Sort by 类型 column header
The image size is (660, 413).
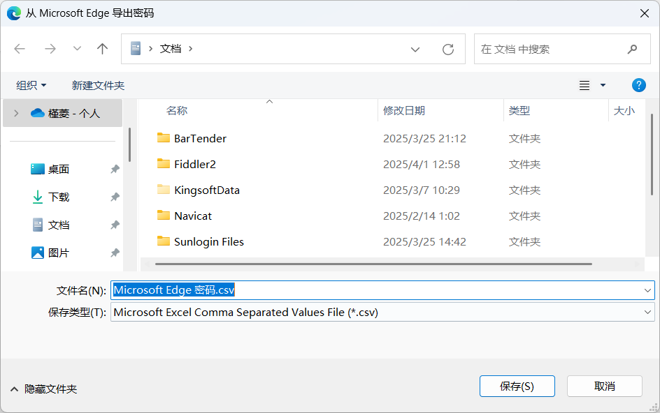pos(519,111)
